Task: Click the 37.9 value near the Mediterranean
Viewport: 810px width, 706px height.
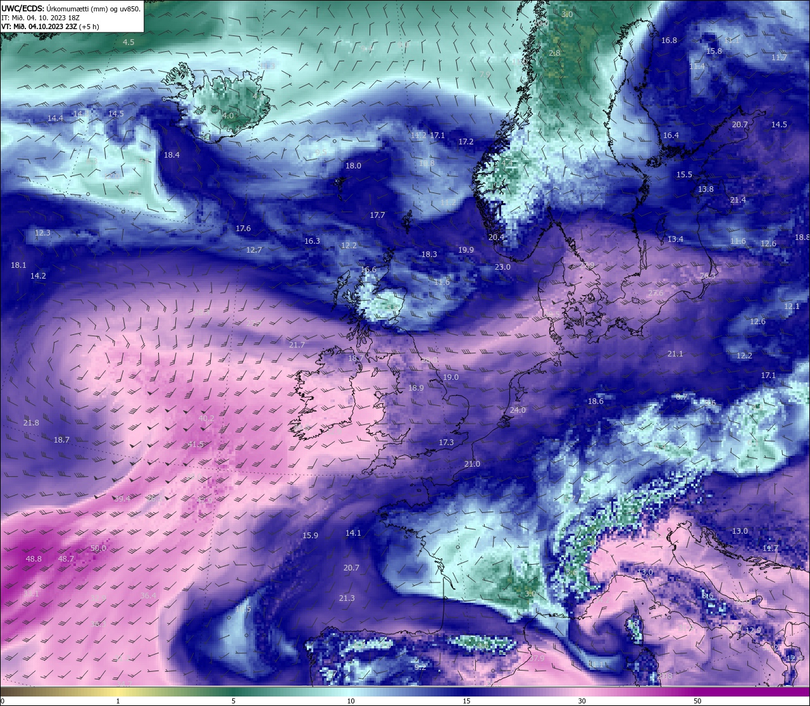Action: [537, 659]
